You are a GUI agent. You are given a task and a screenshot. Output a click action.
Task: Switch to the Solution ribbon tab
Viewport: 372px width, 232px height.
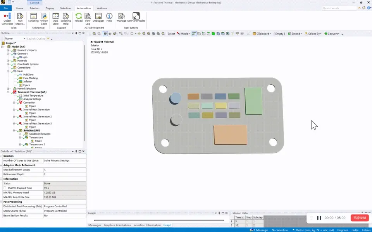point(34,8)
